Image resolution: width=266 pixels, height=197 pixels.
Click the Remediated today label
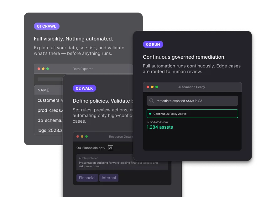[157, 122]
